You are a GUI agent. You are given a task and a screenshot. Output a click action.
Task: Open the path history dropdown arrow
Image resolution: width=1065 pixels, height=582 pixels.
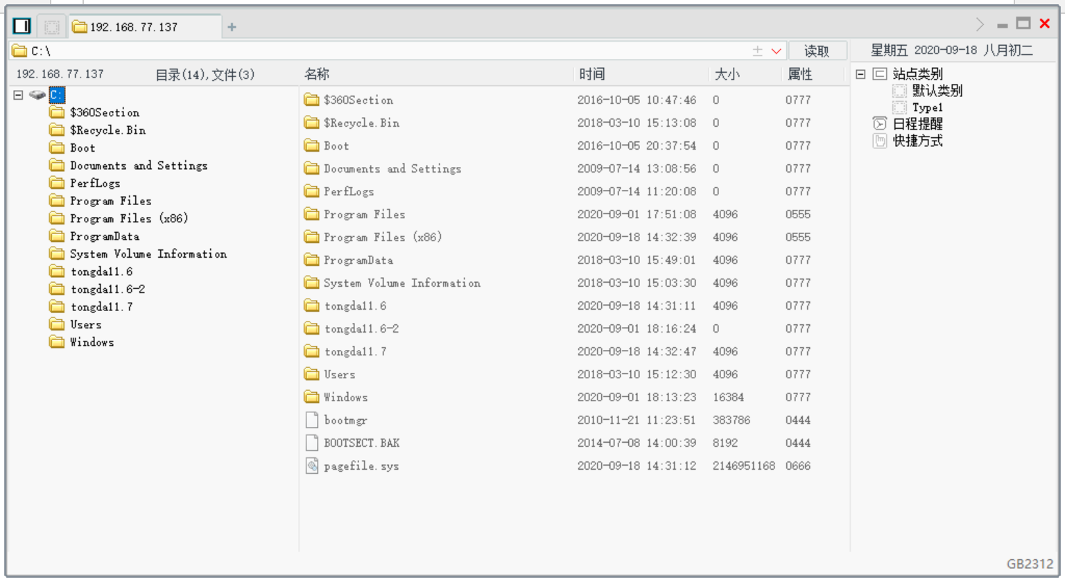click(x=777, y=51)
